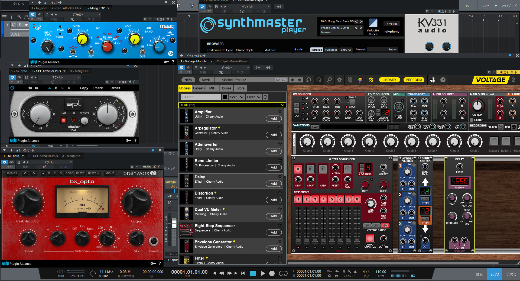Click the module Search field

click(x=201, y=97)
